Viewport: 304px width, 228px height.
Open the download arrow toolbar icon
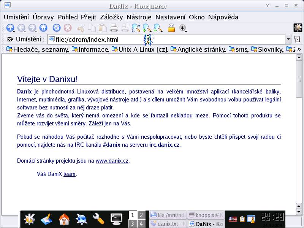pos(183,28)
